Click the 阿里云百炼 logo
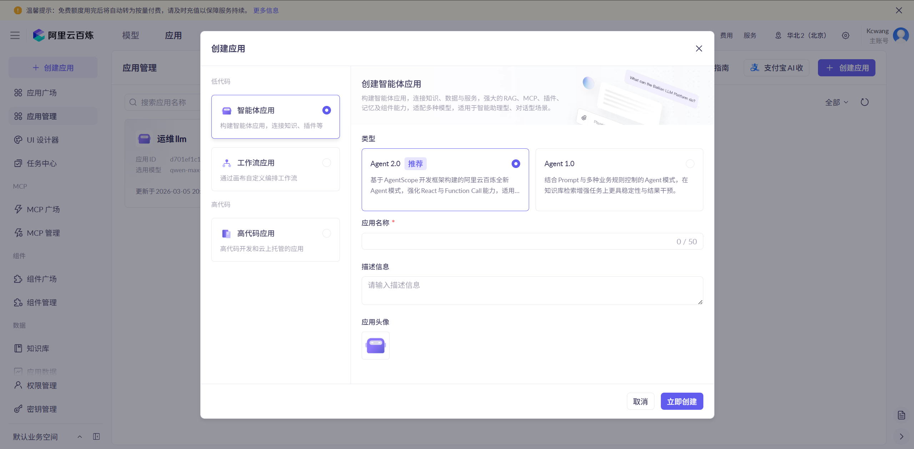 (64, 35)
